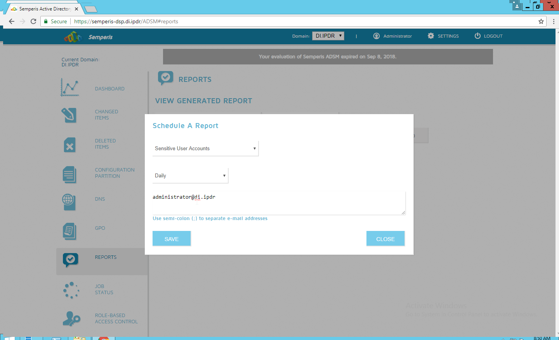Open the GPO icon in sidebar
The width and height of the screenshot is (559, 340).
coord(69,231)
